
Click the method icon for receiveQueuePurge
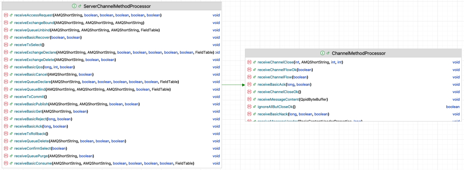click(6, 155)
